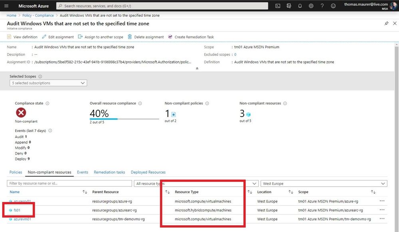Switch to the Policies tab
Viewport: 399px width, 232px height.
(16, 172)
